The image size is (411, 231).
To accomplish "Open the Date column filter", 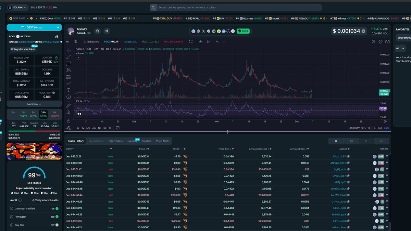I will [x=111, y=149].
